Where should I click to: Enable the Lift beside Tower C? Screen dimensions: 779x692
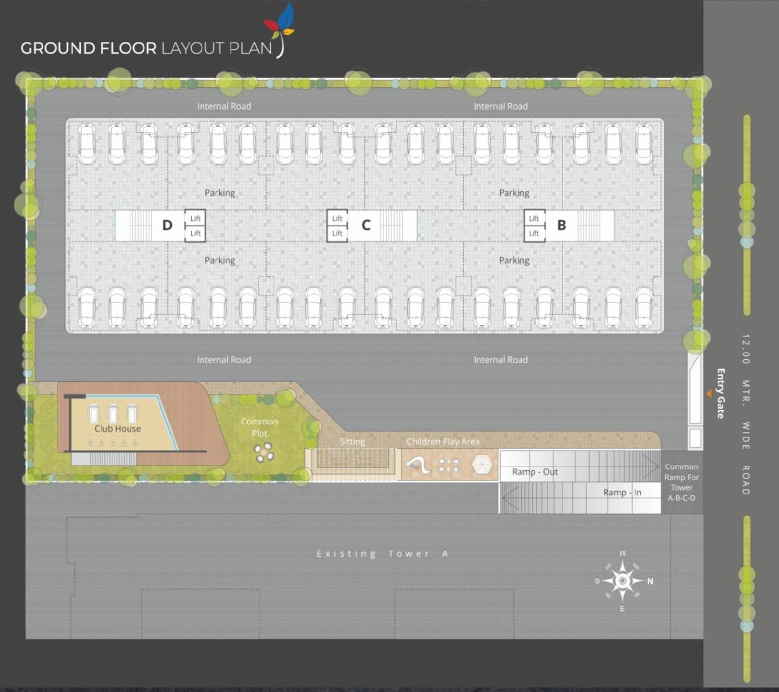[x=338, y=218]
